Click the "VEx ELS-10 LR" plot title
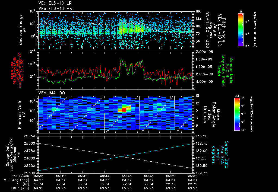The height and width of the screenshot is (192, 278). (x=55, y=3)
